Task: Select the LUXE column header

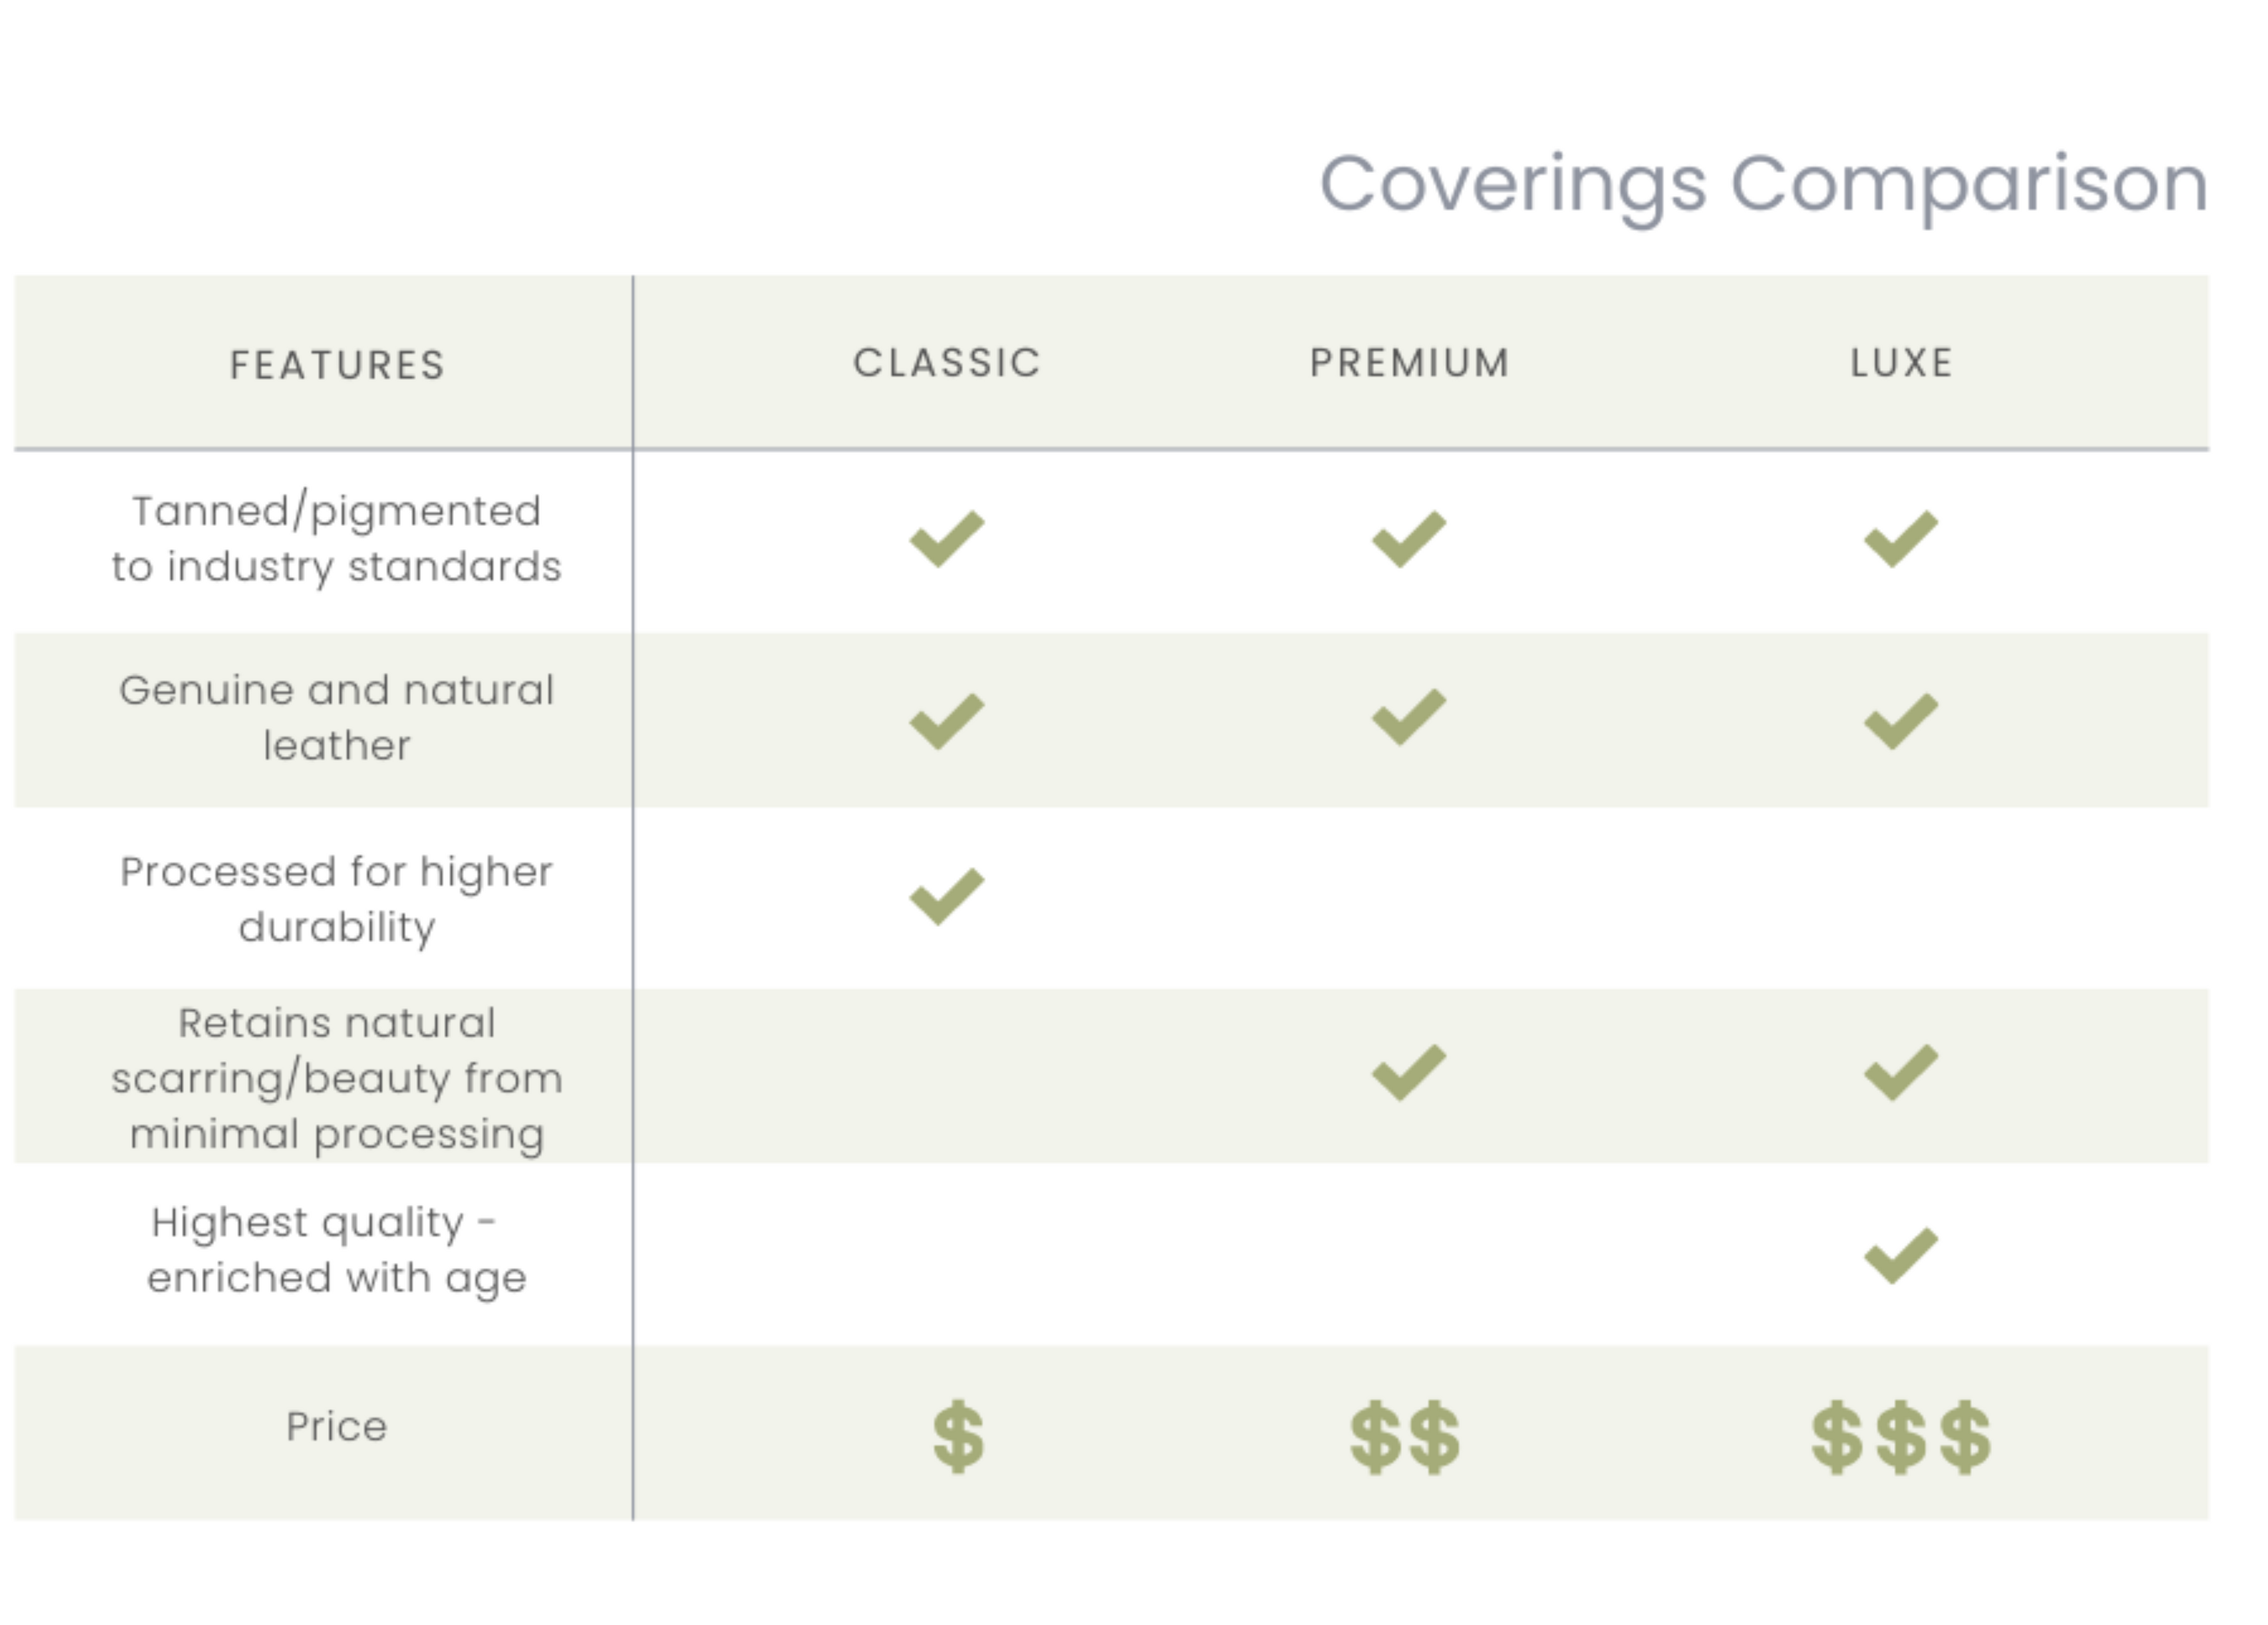Action: 1900,363
